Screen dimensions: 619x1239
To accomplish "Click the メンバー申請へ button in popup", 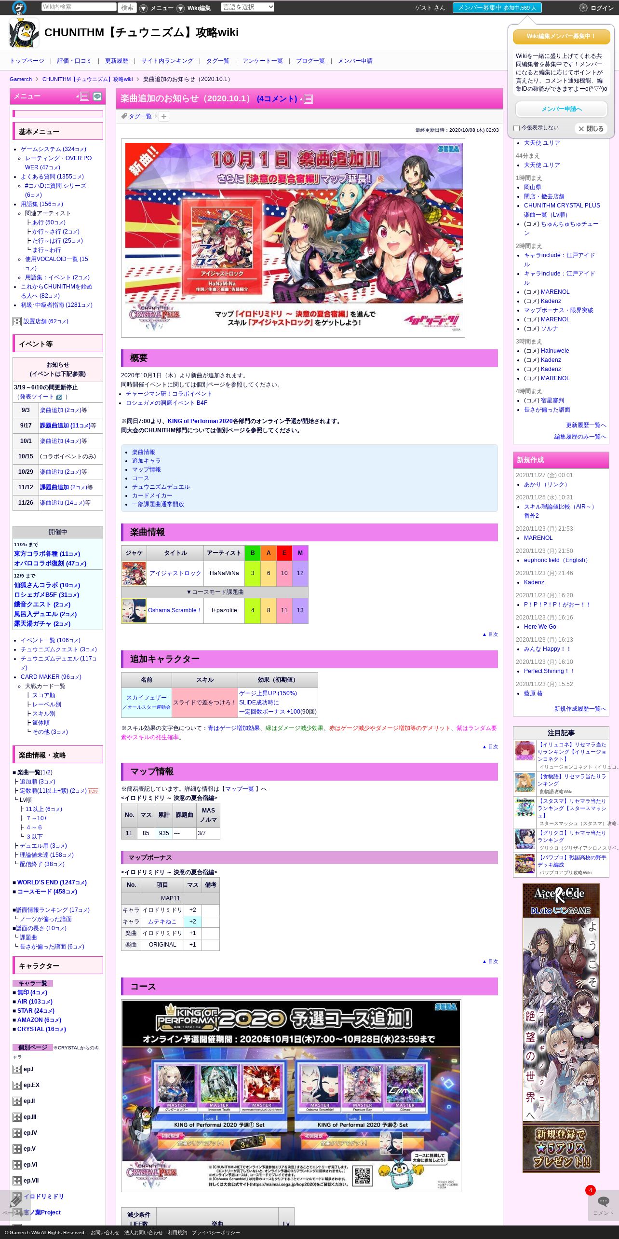I will pyautogui.click(x=562, y=109).
